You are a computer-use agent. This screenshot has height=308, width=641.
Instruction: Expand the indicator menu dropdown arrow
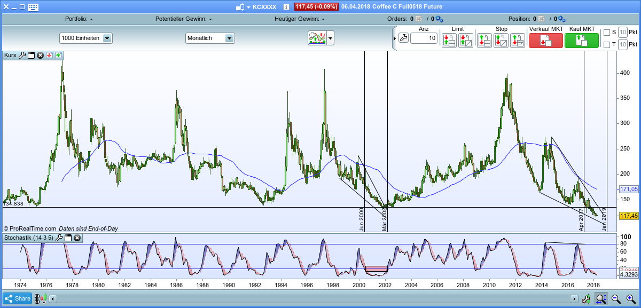tap(331, 38)
